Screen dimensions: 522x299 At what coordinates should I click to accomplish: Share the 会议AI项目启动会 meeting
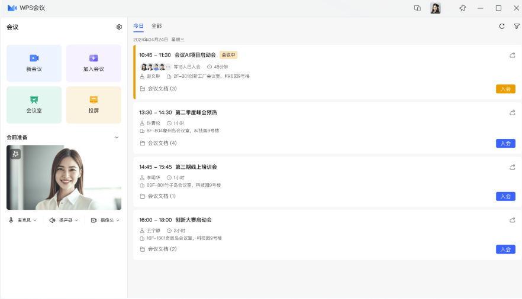513,55
